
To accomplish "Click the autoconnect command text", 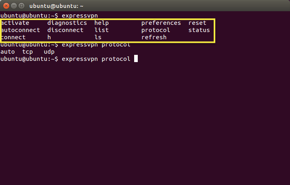I will click(20, 30).
